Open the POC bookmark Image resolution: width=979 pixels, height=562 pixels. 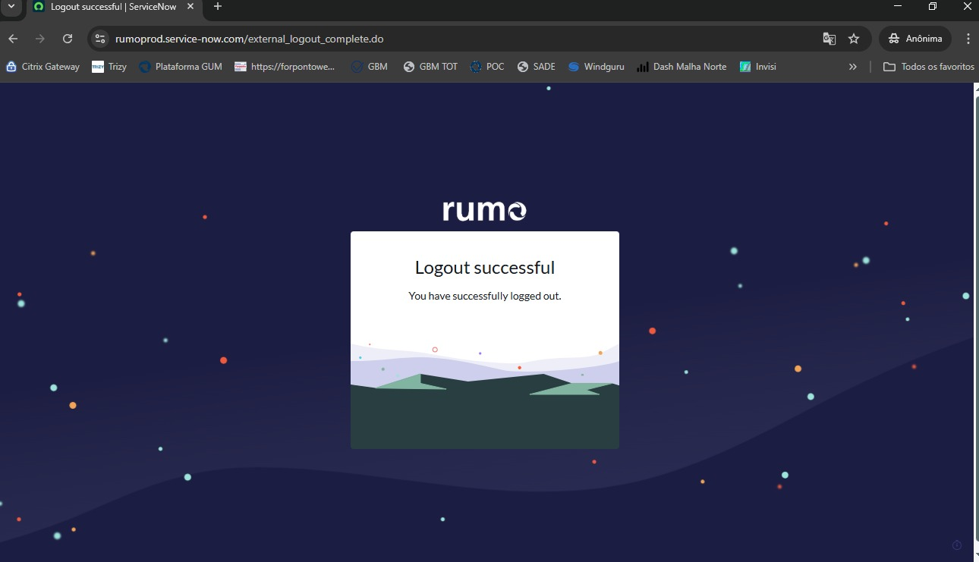[x=486, y=67]
